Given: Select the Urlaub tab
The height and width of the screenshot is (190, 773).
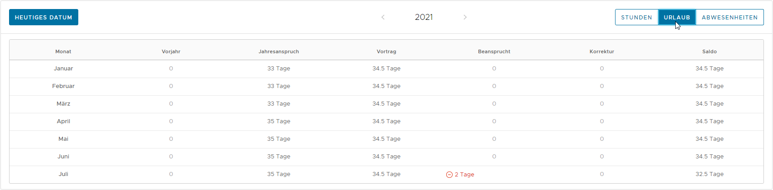Looking at the screenshot, I should pyautogui.click(x=677, y=18).
